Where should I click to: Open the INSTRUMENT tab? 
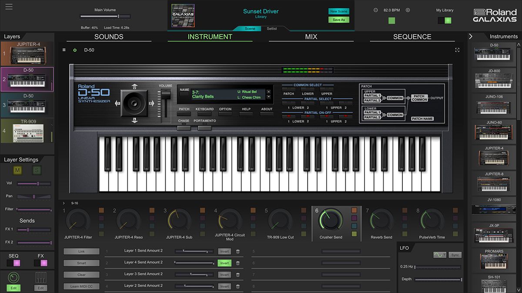click(x=210, y=37)
